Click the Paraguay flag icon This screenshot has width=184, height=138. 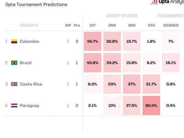click(14, 105)
